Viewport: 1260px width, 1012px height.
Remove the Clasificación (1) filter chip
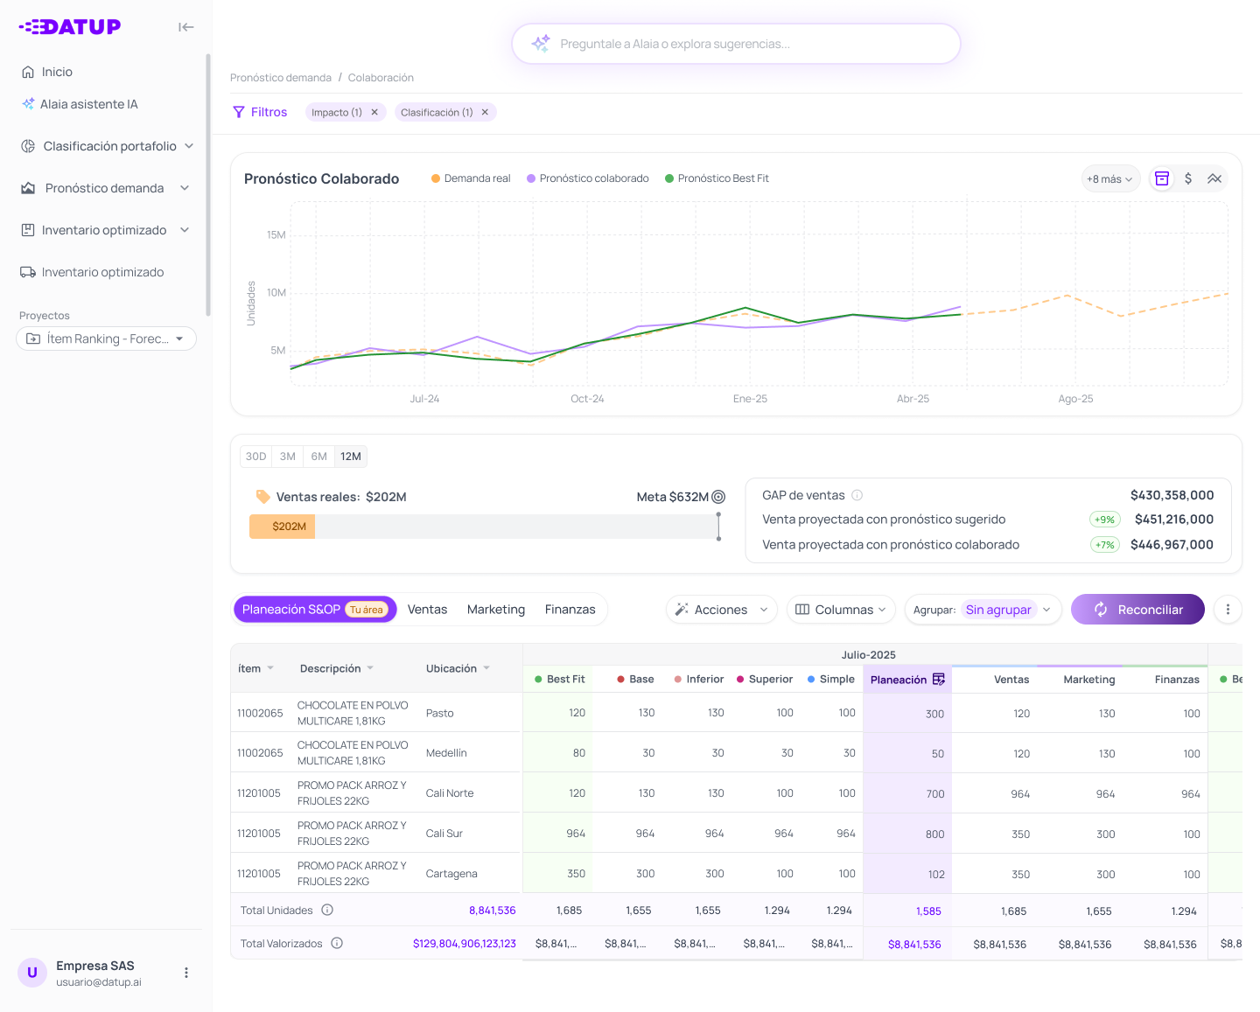click(485, 112)
